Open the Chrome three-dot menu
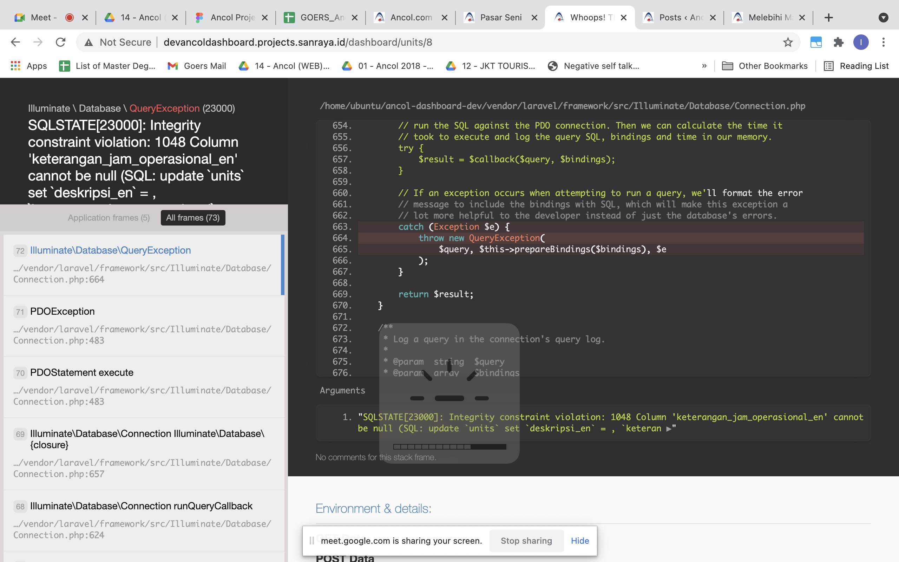Viewport: 899px width, 562px height. point(884,43)
